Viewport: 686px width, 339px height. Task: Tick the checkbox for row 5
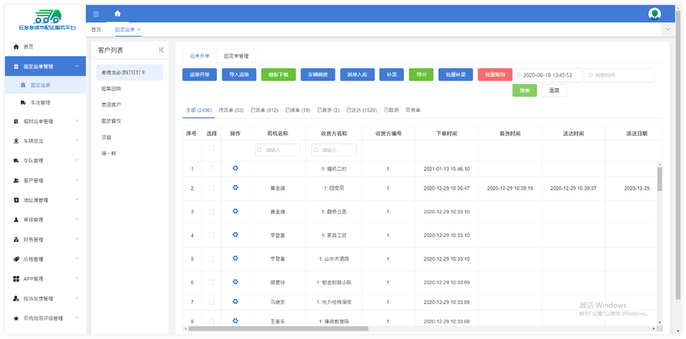pyautogui.click(x=211, y=259)
